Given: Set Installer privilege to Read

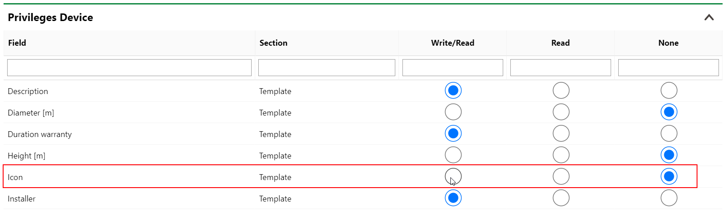Looking at the screenshot, I should click(x=561, y=198).
